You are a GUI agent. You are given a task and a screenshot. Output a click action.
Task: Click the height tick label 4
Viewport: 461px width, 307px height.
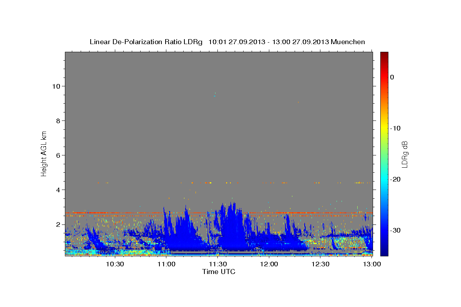57,190
